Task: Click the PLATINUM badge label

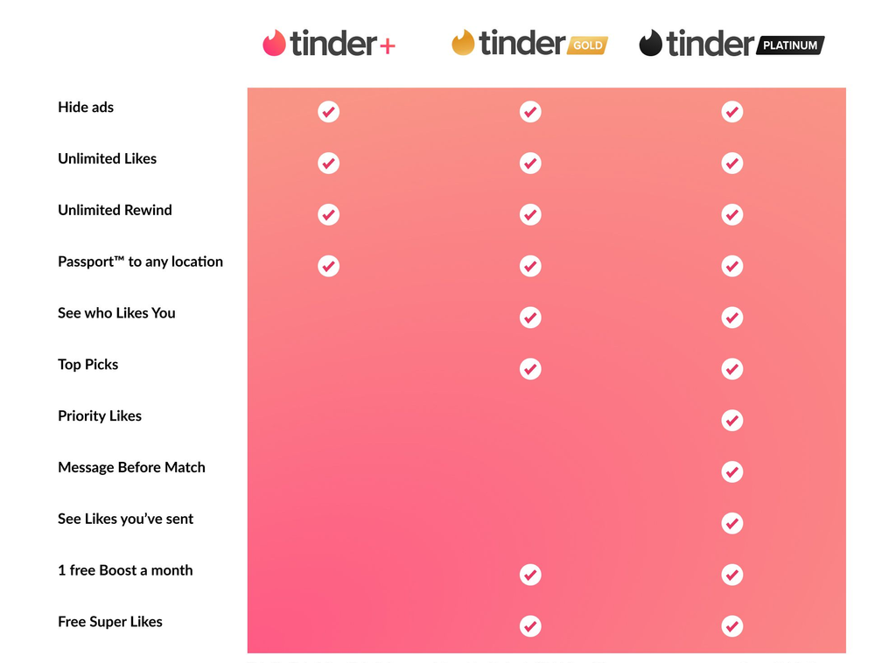Action: coord(789,45)
